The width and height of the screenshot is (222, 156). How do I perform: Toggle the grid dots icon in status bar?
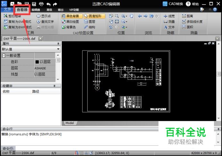coord(81,153)
